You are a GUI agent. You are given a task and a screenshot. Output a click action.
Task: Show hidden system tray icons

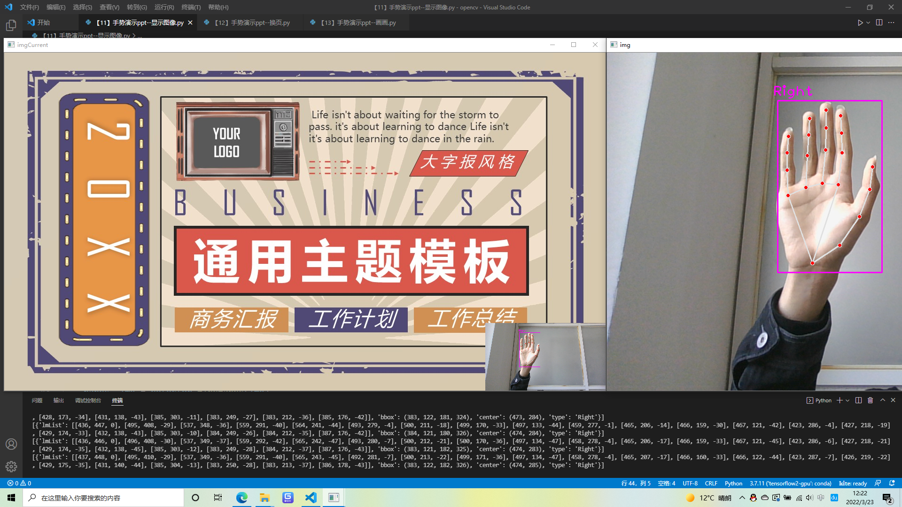pos(742,498)
